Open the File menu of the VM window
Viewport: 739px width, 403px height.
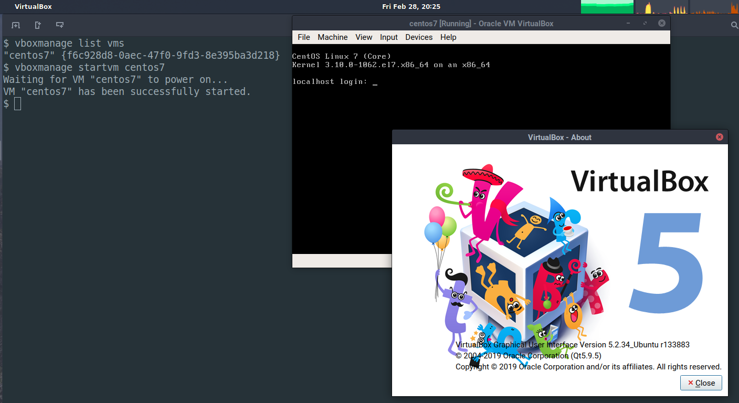(303, 37)
